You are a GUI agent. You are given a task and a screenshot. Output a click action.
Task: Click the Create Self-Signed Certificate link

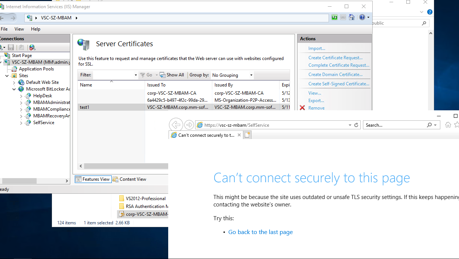pos(339,83)
